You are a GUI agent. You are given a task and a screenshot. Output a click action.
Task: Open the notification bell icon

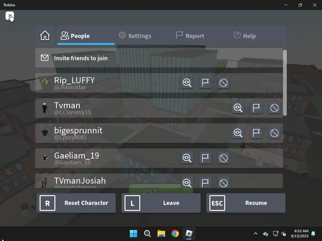(x=314, y=233)
